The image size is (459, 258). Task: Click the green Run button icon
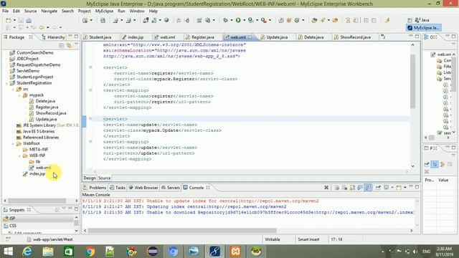point(238,20)
